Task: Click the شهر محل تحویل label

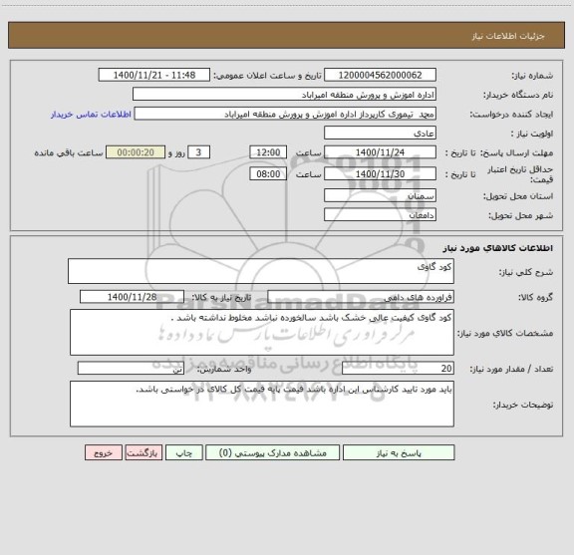Action: (520, 215)
